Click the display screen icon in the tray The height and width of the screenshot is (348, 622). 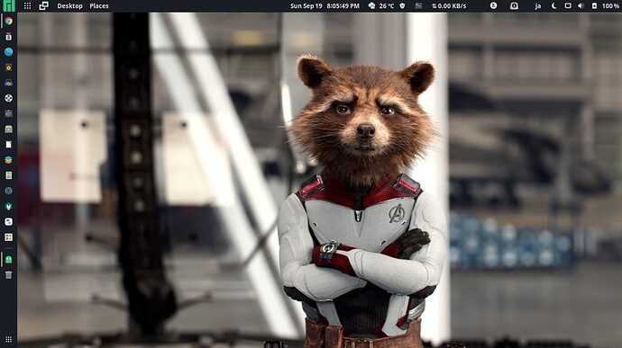click(x=568, y=6)
